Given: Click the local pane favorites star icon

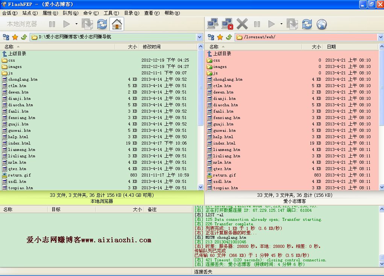Looking at the screenshot, I should click(x=15, y=37).
